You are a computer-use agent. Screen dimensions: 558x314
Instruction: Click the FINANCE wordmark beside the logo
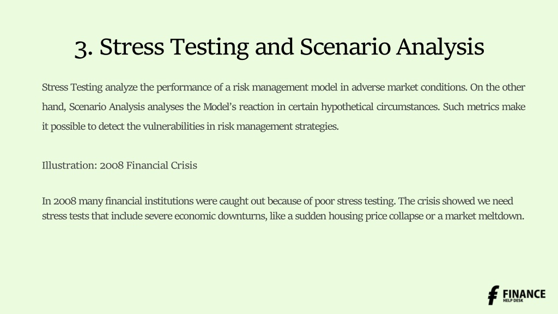click(524, 294)
